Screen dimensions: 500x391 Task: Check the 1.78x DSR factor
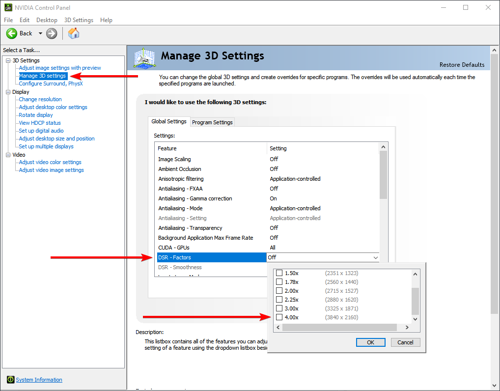pos(279,282)
